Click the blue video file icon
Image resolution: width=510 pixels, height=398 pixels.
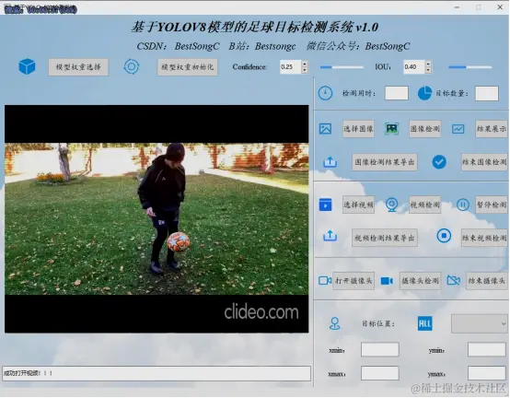point(326,205)
